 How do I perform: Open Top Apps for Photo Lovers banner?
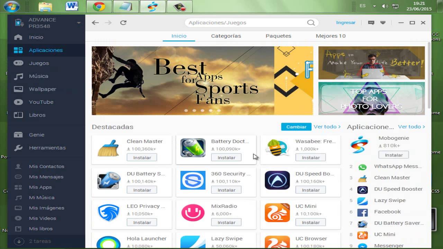tap(371, 99)
